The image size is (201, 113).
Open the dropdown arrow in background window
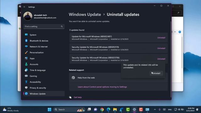pyautogui.click(x=175, y=32)
